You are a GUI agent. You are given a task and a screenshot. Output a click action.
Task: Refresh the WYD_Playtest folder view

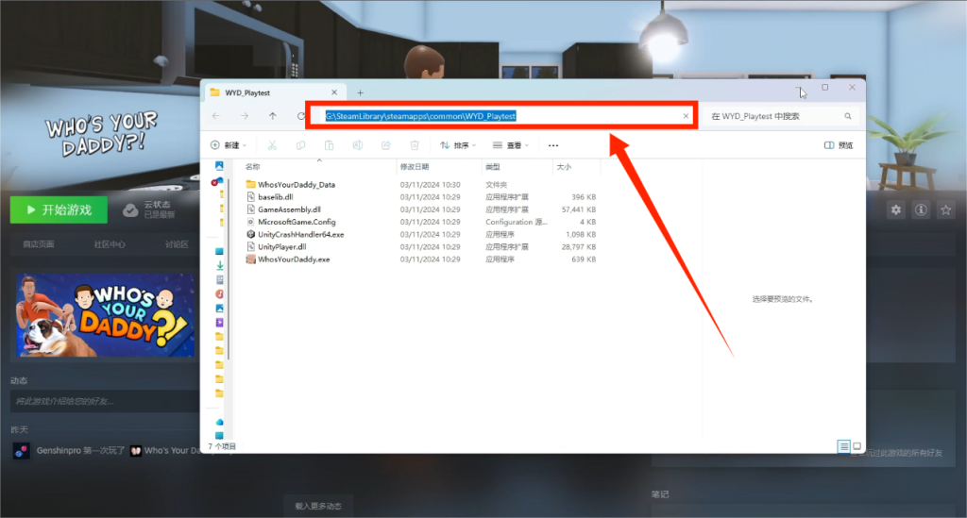coord(300,116)
